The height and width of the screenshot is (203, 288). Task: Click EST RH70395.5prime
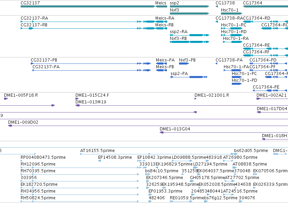click(80, 174)
